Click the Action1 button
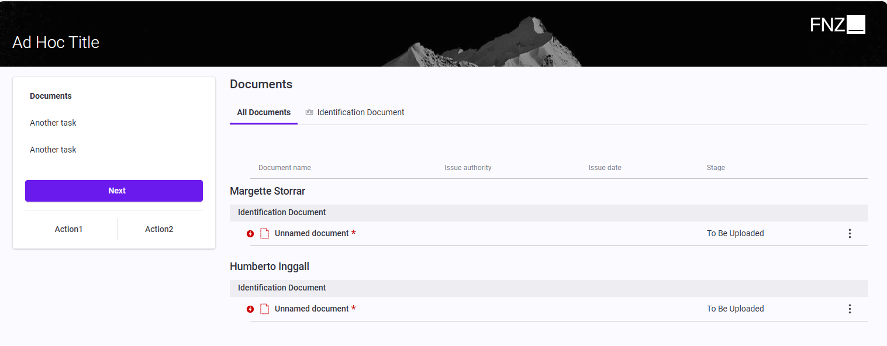Screen dimensions: 887x346 [x=69, y=229]
